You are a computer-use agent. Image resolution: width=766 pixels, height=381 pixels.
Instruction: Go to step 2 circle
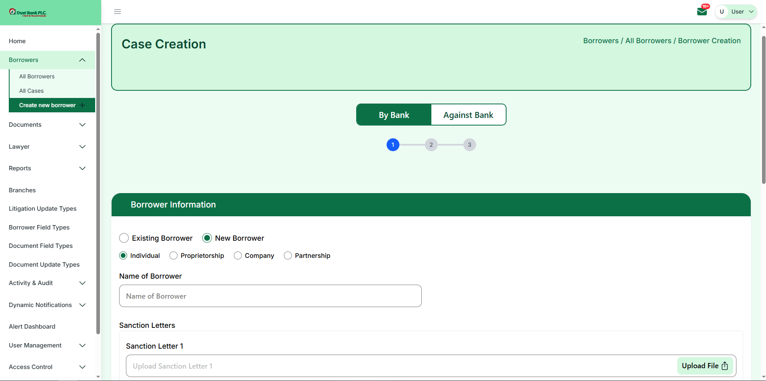click(x=431, y=145)
